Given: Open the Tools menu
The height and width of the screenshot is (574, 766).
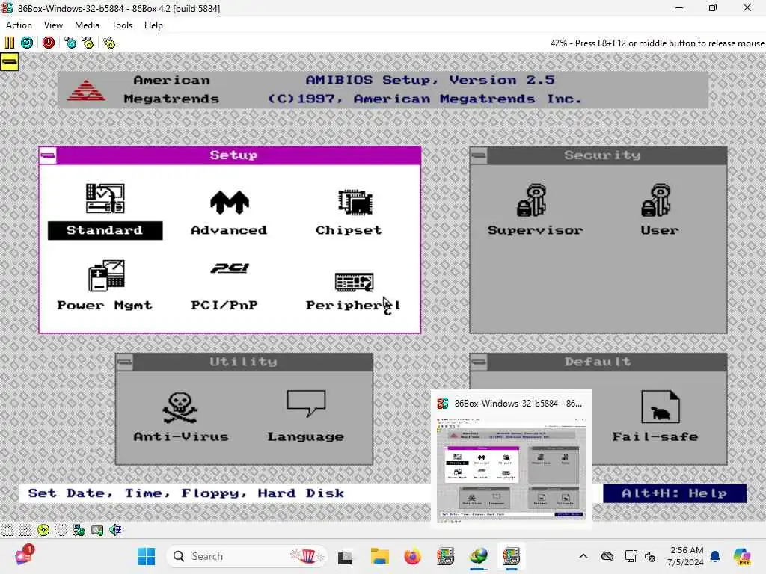Looking at the screenshot, I should [122, 25].
